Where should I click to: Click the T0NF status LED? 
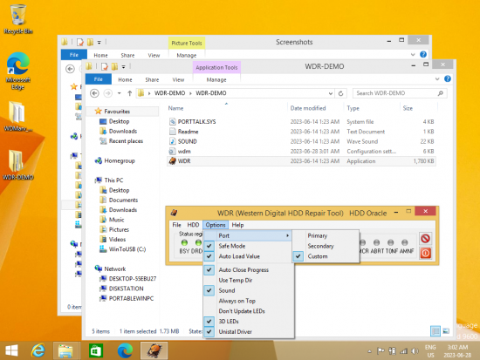click(x=390, y=242)
